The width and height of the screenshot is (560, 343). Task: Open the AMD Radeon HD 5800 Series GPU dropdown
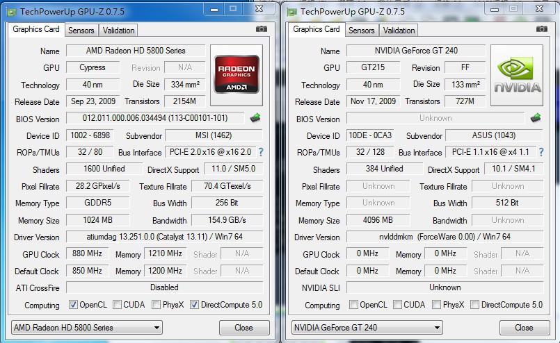87,327
